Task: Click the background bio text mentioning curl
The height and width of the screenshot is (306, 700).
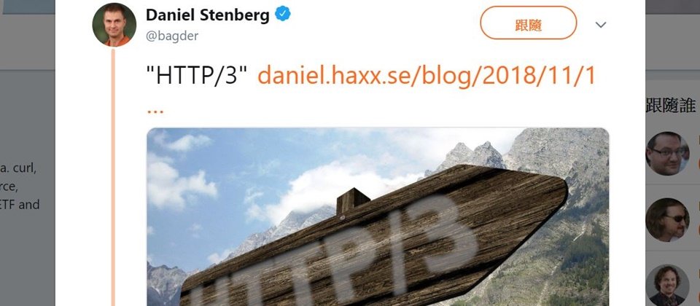Action: coord(18,168)
